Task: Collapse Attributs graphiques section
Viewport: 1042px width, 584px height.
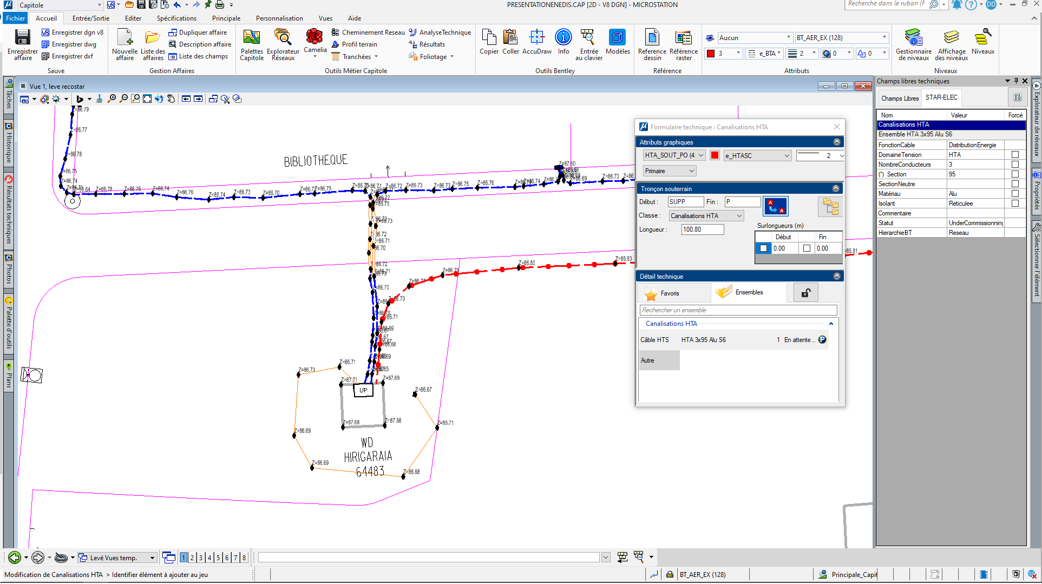Action: coord(837,142)
